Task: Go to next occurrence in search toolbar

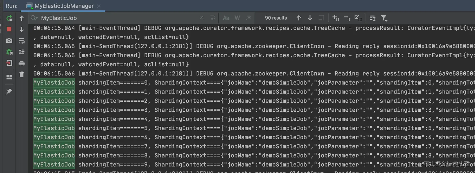Action: tap(310, 18)
